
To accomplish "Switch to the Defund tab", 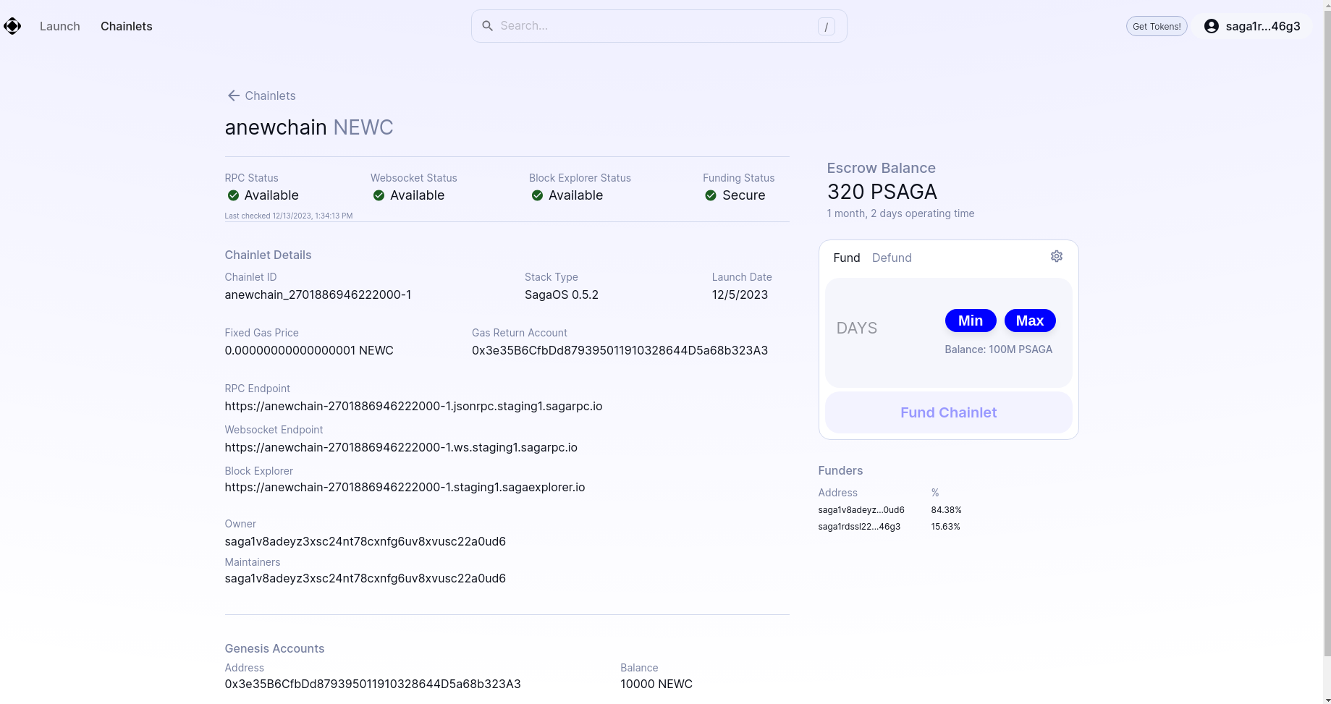I will point(891,258).
